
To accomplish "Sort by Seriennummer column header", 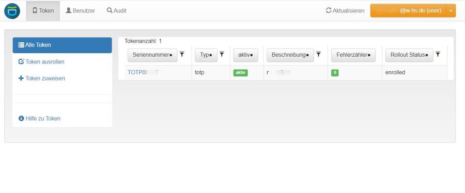I will point(152,55).
